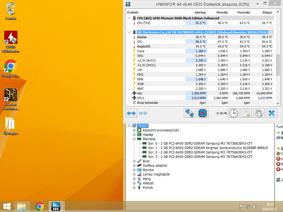283x212 pixels.
Task: Click the Ház fan icon in the sensor list
Action: pyautogui.click(x=134, y=93)
